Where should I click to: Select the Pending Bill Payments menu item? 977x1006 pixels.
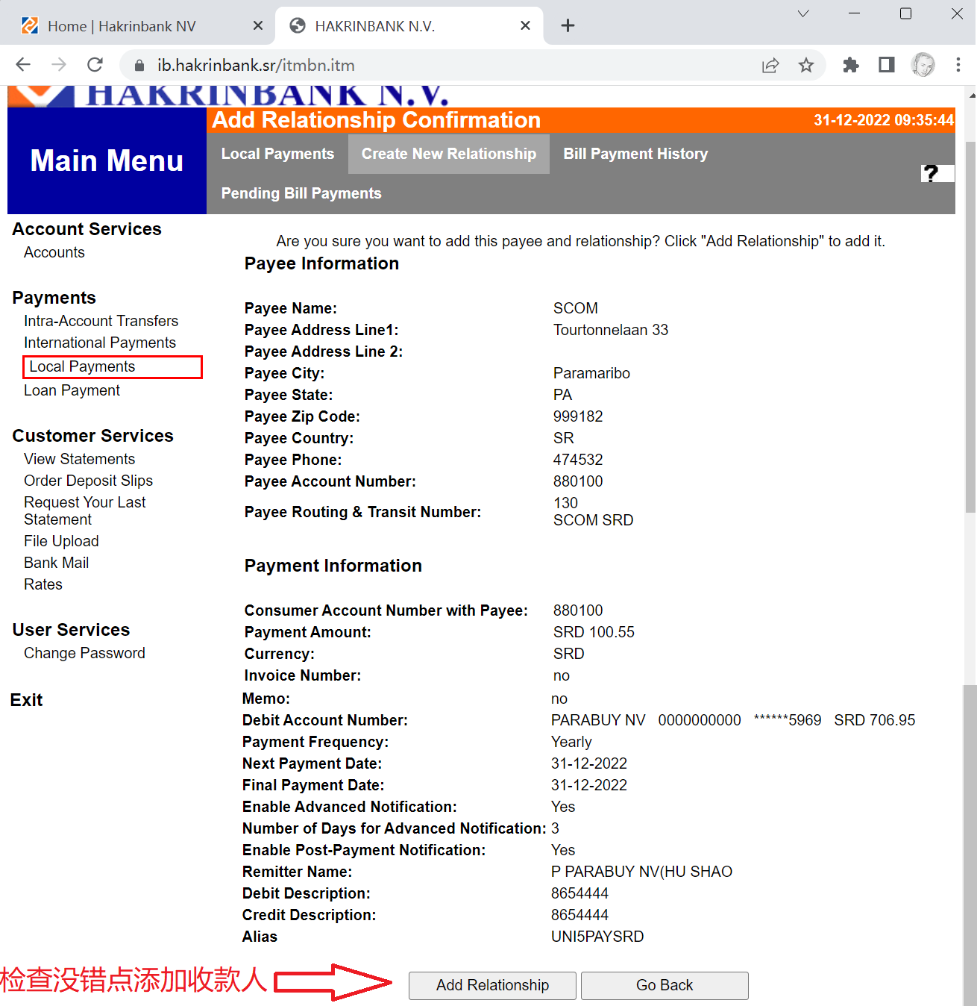tap(301, 193)
